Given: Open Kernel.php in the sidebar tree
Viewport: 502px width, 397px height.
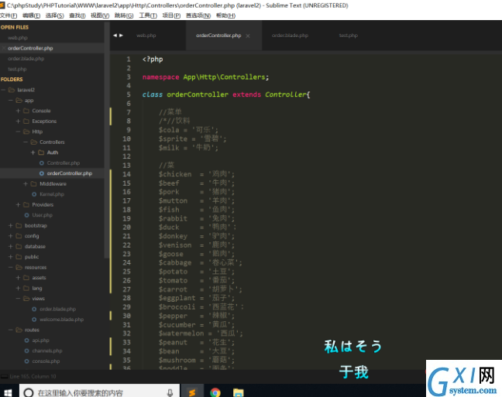Looking at the screenshot, I should [x=52, y=194].
